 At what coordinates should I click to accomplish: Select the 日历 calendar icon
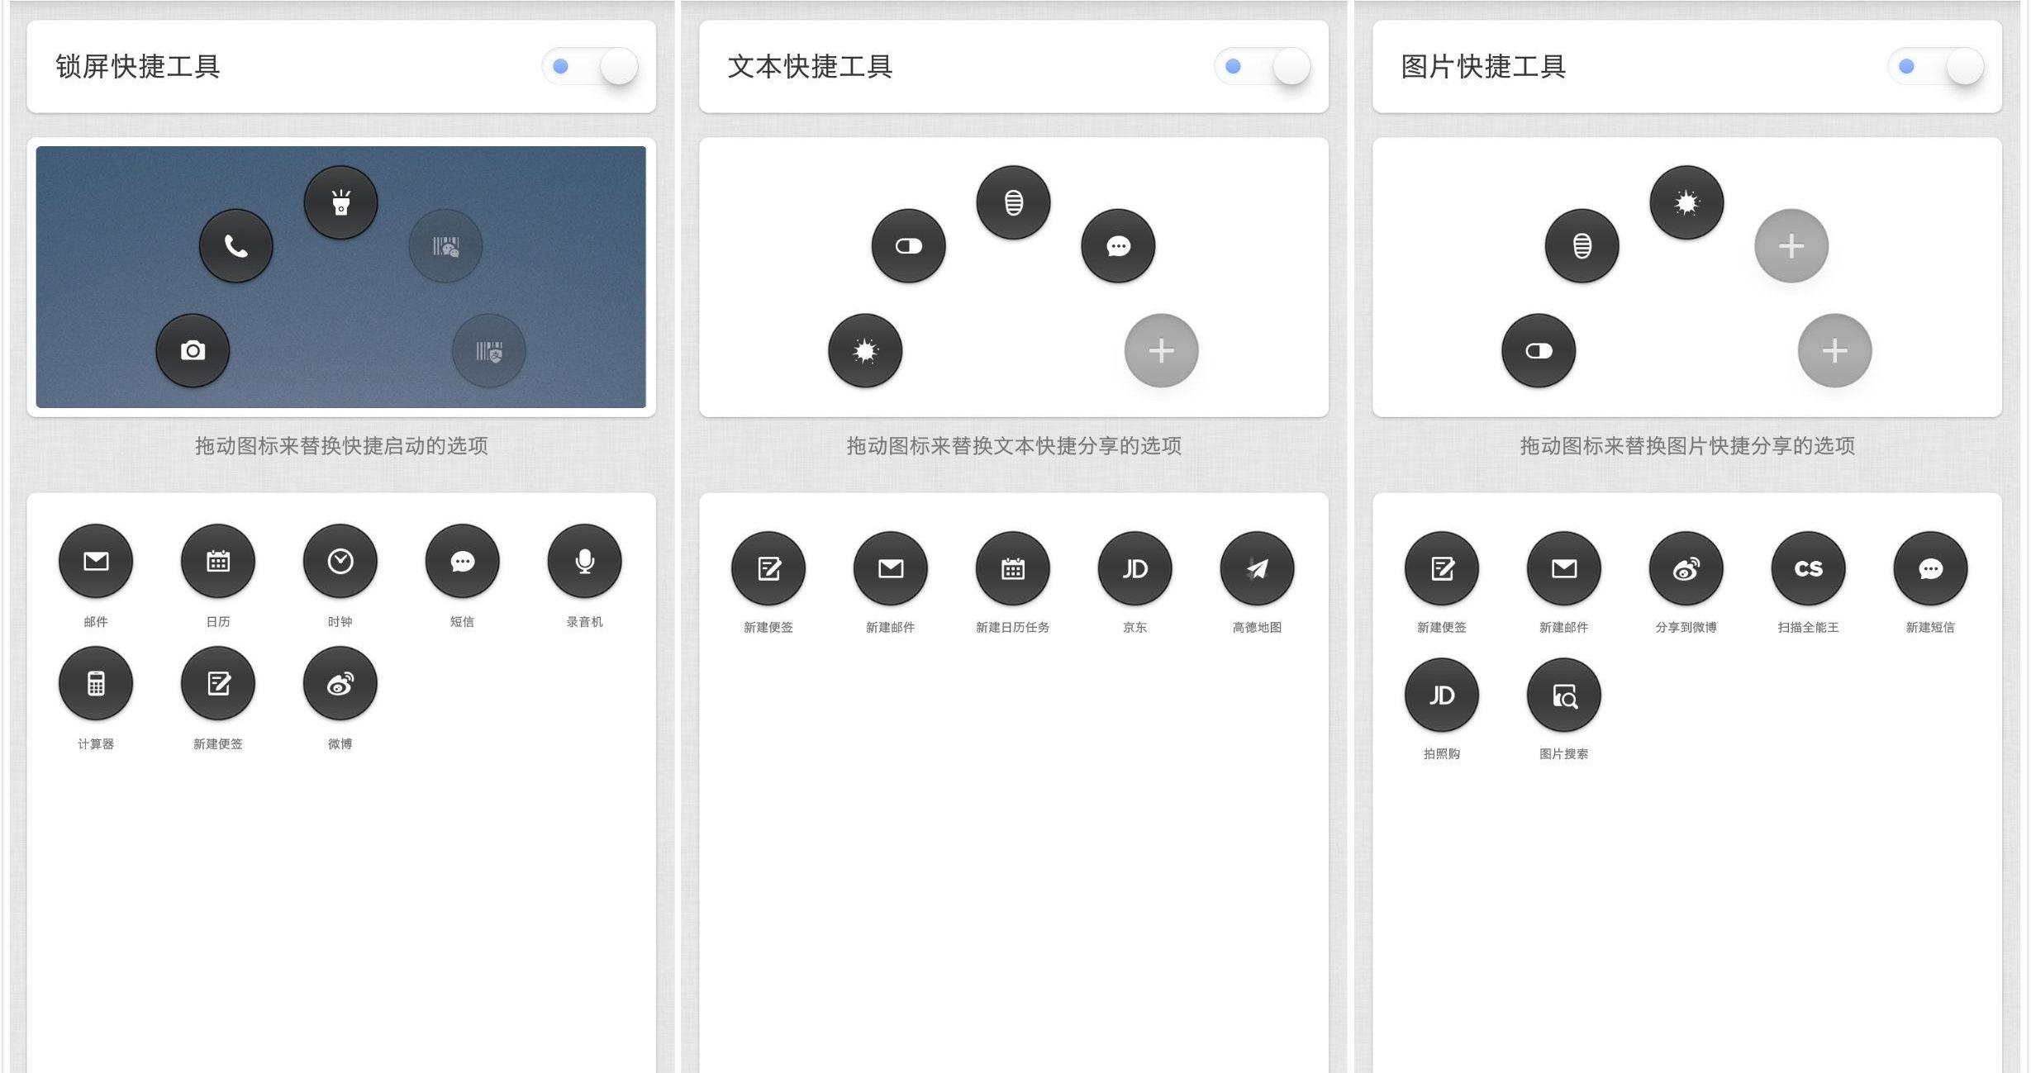[x=218, y=561]
